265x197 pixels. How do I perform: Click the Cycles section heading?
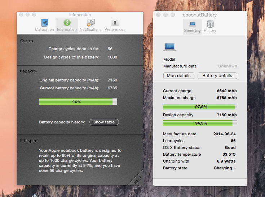27,41
